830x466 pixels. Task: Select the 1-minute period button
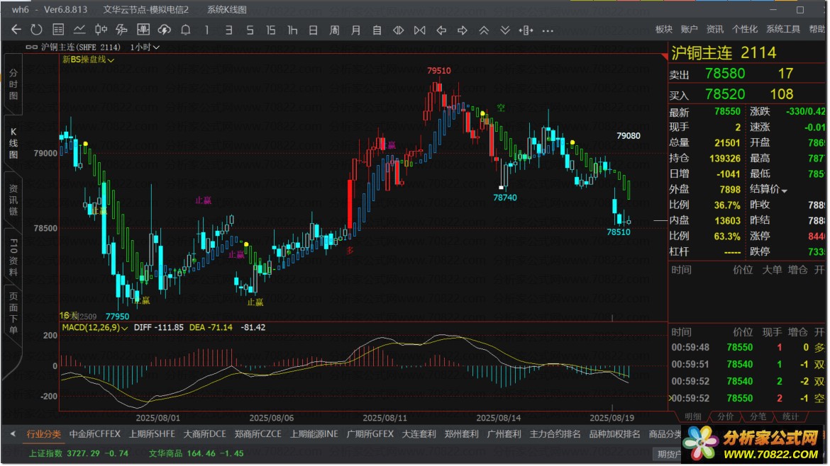coord(207,30)
